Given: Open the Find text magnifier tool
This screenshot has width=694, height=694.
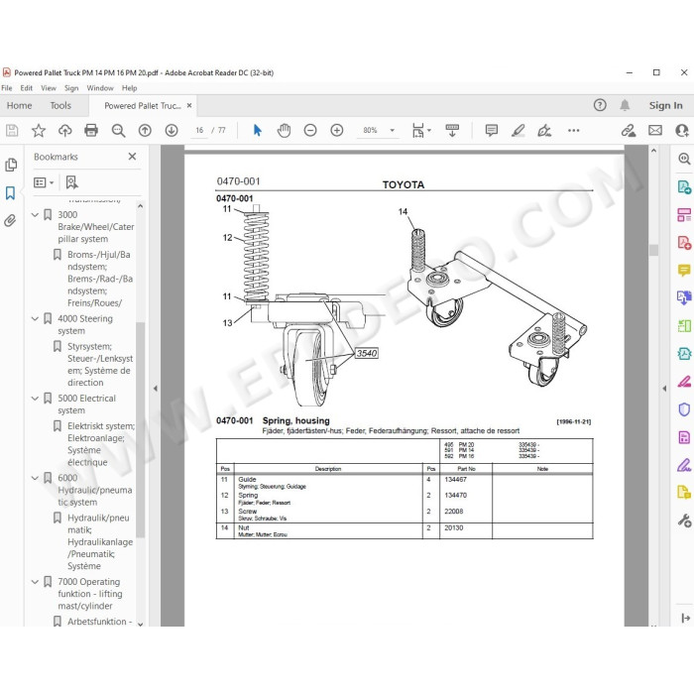Looking at the screenshot, I should [118, 130].
